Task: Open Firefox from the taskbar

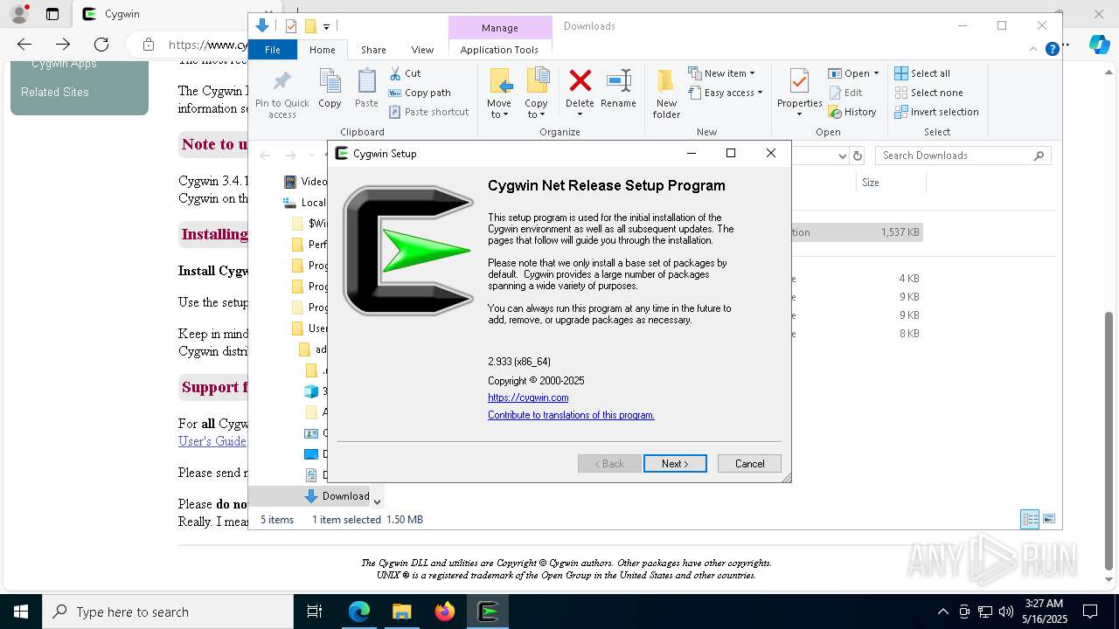Action: point(445,612)
